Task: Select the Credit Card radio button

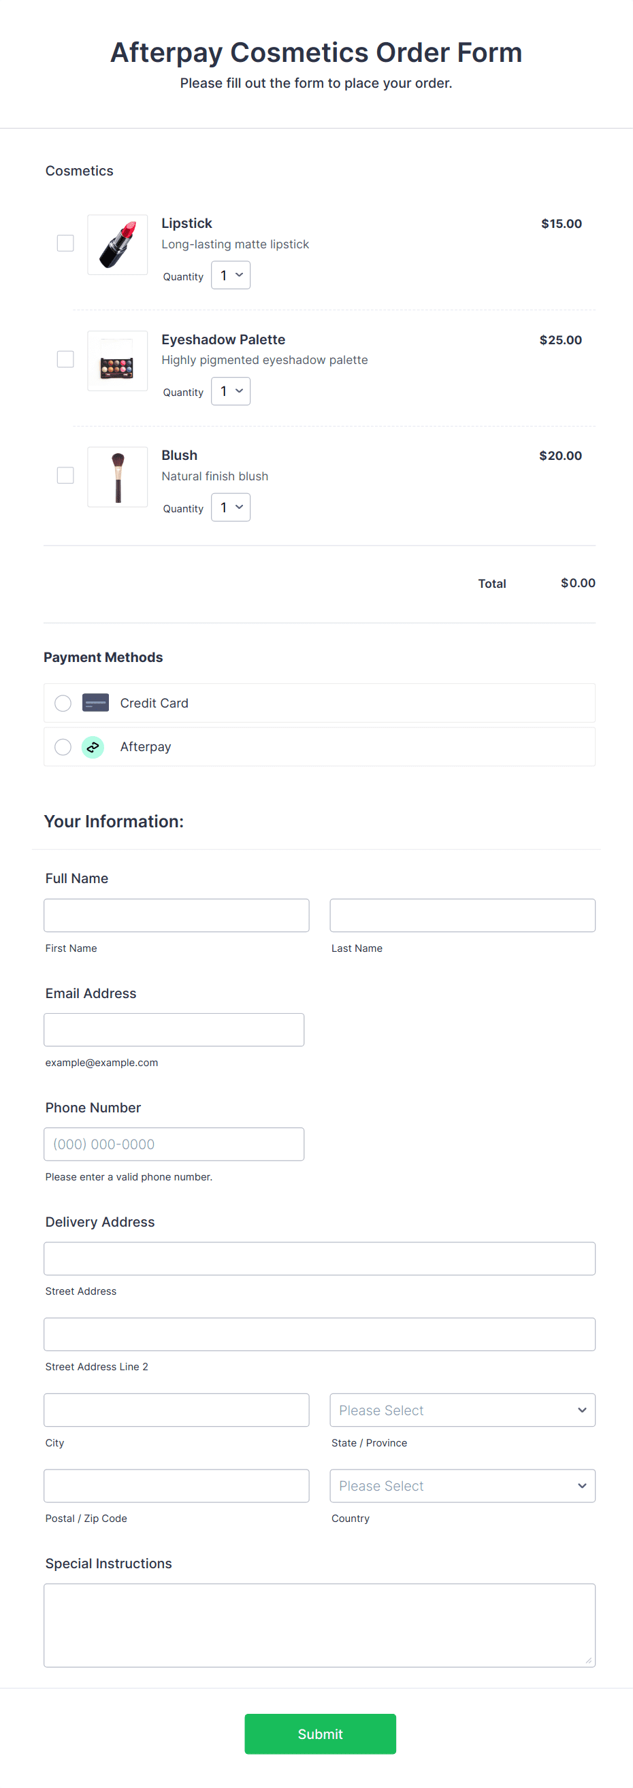Action: click(x=63, y=702)
